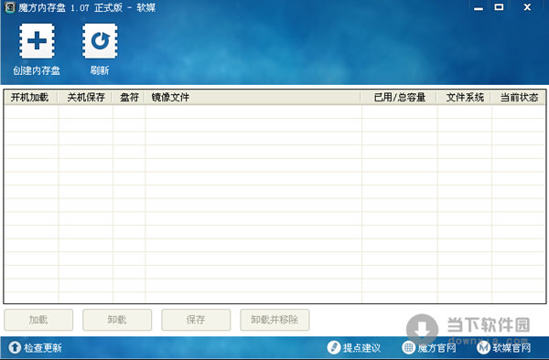Screen dimensions: 549x360
Task: Sort by 关机保存 column header
Action: point(85,97)
